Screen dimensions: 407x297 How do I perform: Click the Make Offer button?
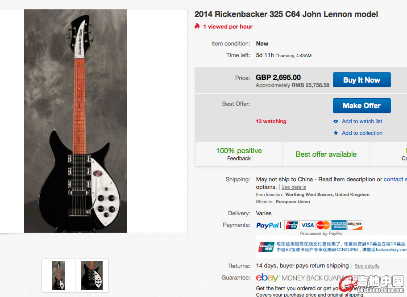click(x=362, y=105)
